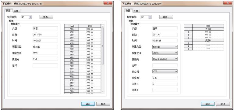The image size is (234, 110).
Task: Click 类型 field showing 光谱
Action: point(45,28)
